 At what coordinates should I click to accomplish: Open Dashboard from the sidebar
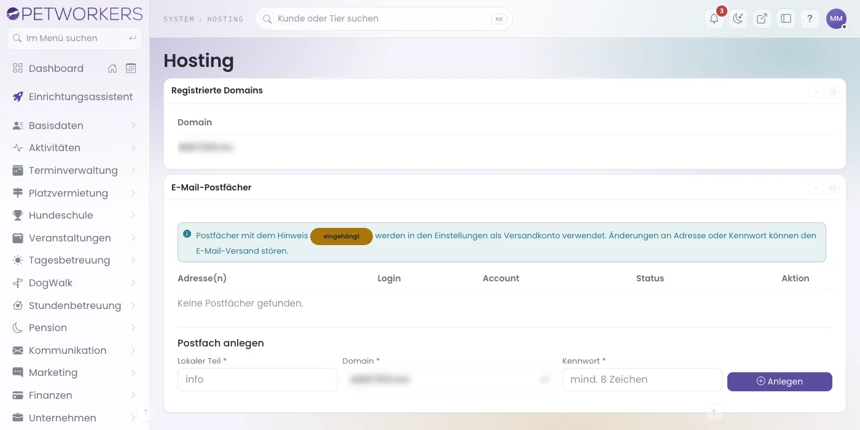tap(56, 68)
